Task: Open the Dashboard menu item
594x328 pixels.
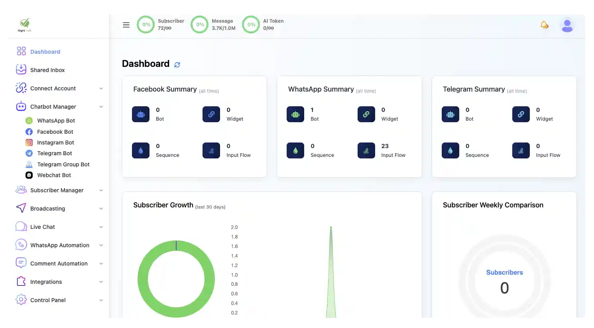Action: (x=45, y=51)
